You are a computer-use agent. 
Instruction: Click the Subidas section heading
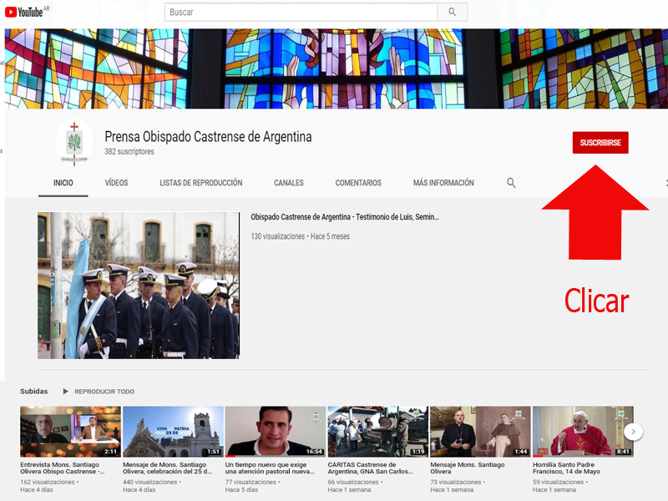[x=34, y=391]
